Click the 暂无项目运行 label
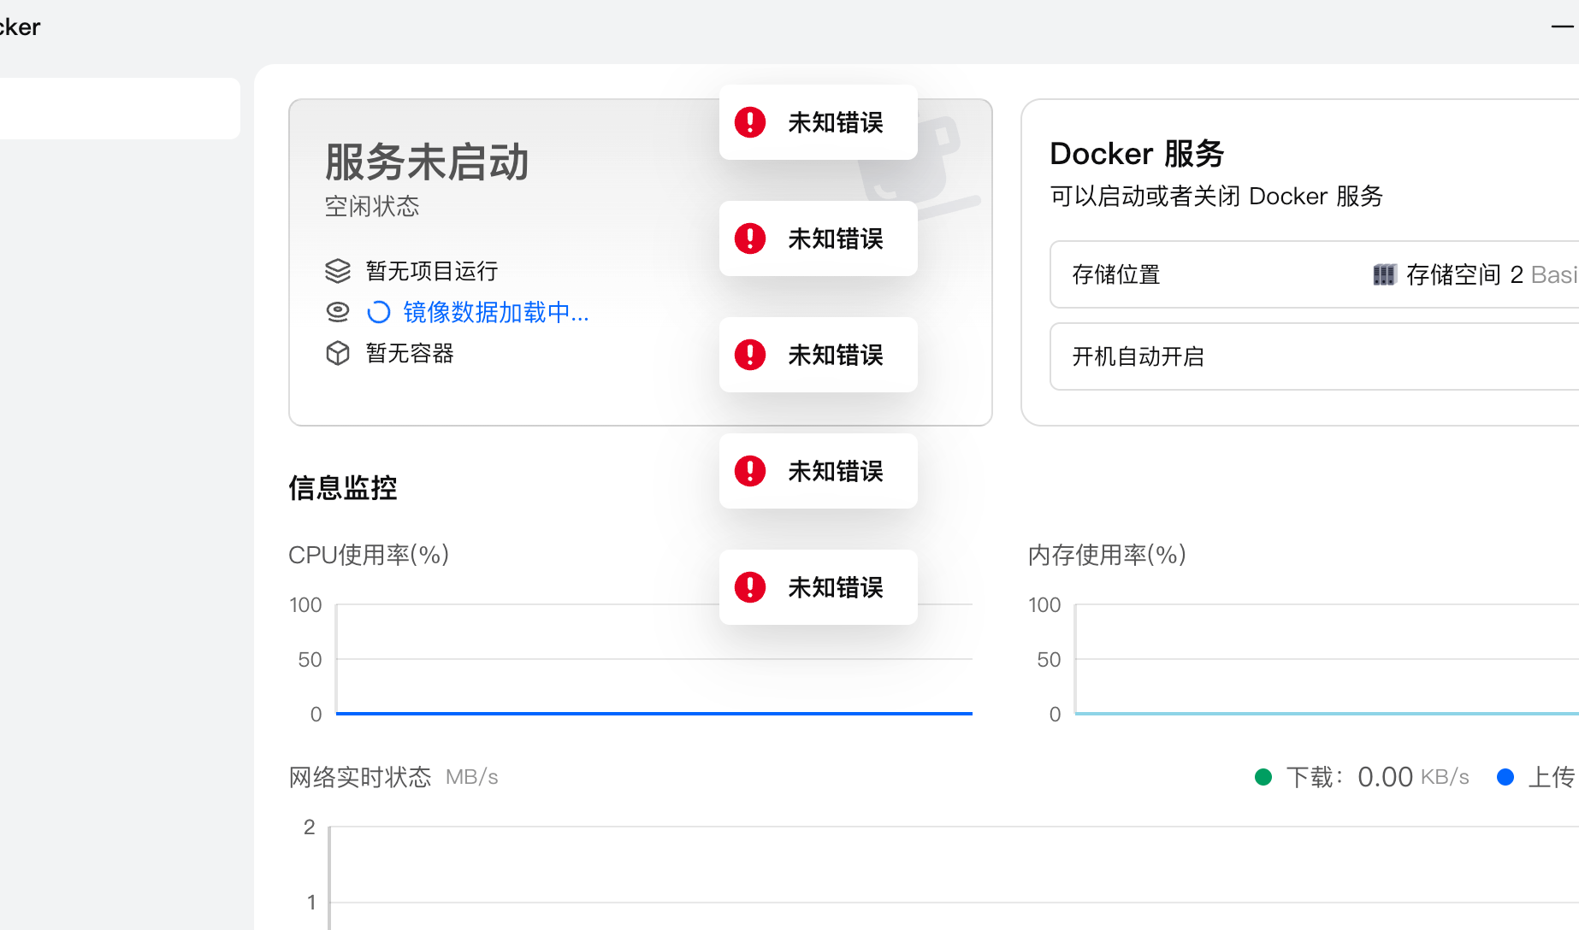Image resolution: width=1579 pixels, height=930 pixels. (432, 271)
